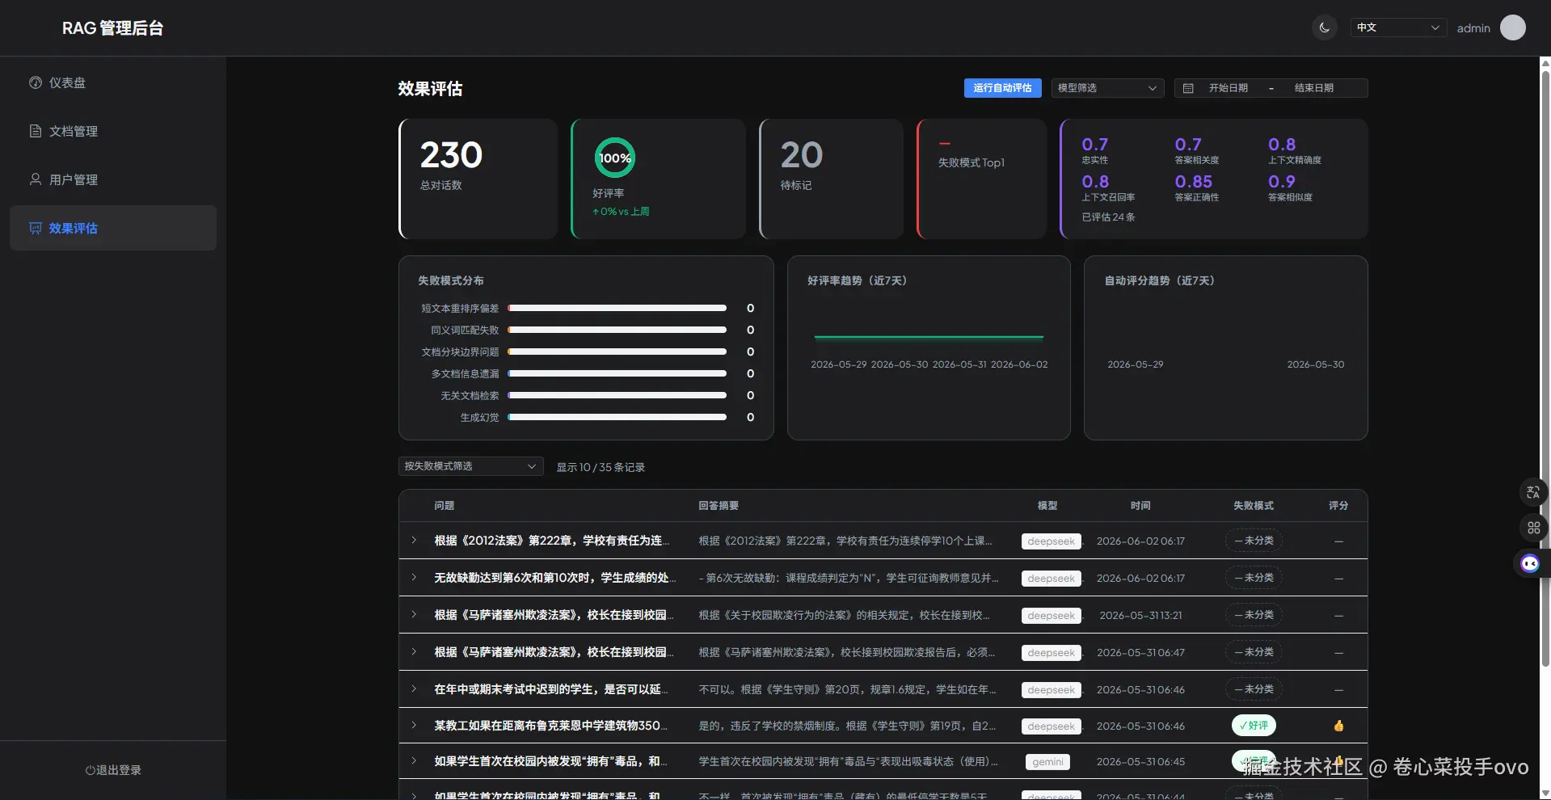Click the 失败模式 column header
This screenshot has height=800, width=1551.
(x=1254, y=506)
